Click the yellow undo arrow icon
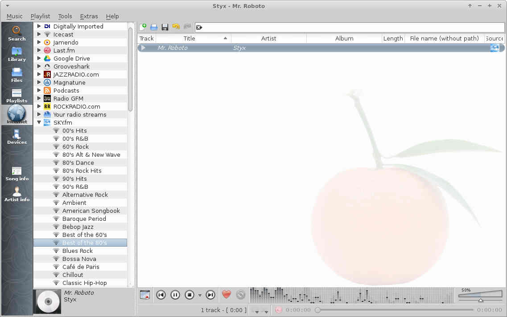The height and width of the screenshot is (317, 507). [176, 27]
